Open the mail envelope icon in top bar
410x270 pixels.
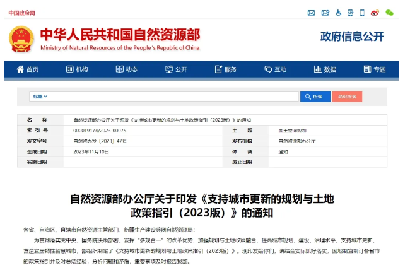coord(311,13)
